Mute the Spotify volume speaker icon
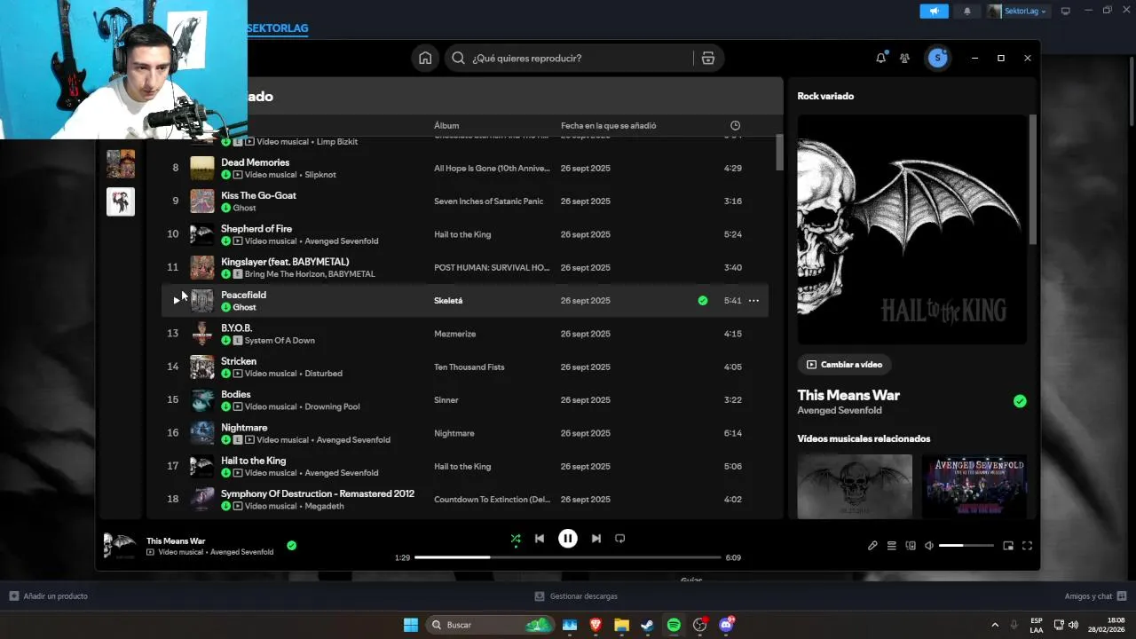Image resolution: width=1136 pixels, height=639 pixels. click(929, 546)
